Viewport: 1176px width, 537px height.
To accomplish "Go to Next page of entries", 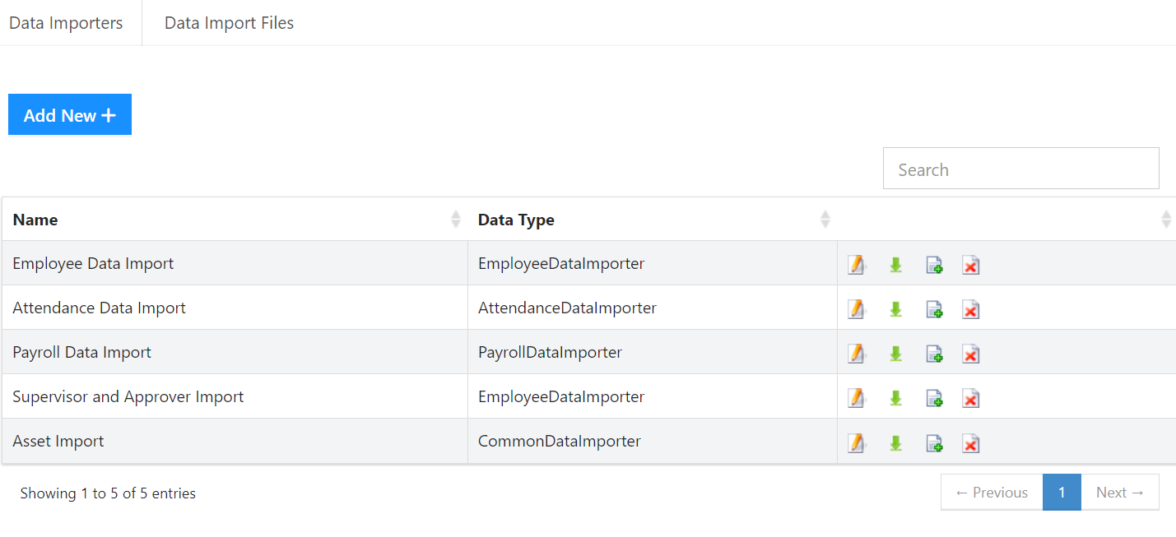I will [x=1119, y=492].
